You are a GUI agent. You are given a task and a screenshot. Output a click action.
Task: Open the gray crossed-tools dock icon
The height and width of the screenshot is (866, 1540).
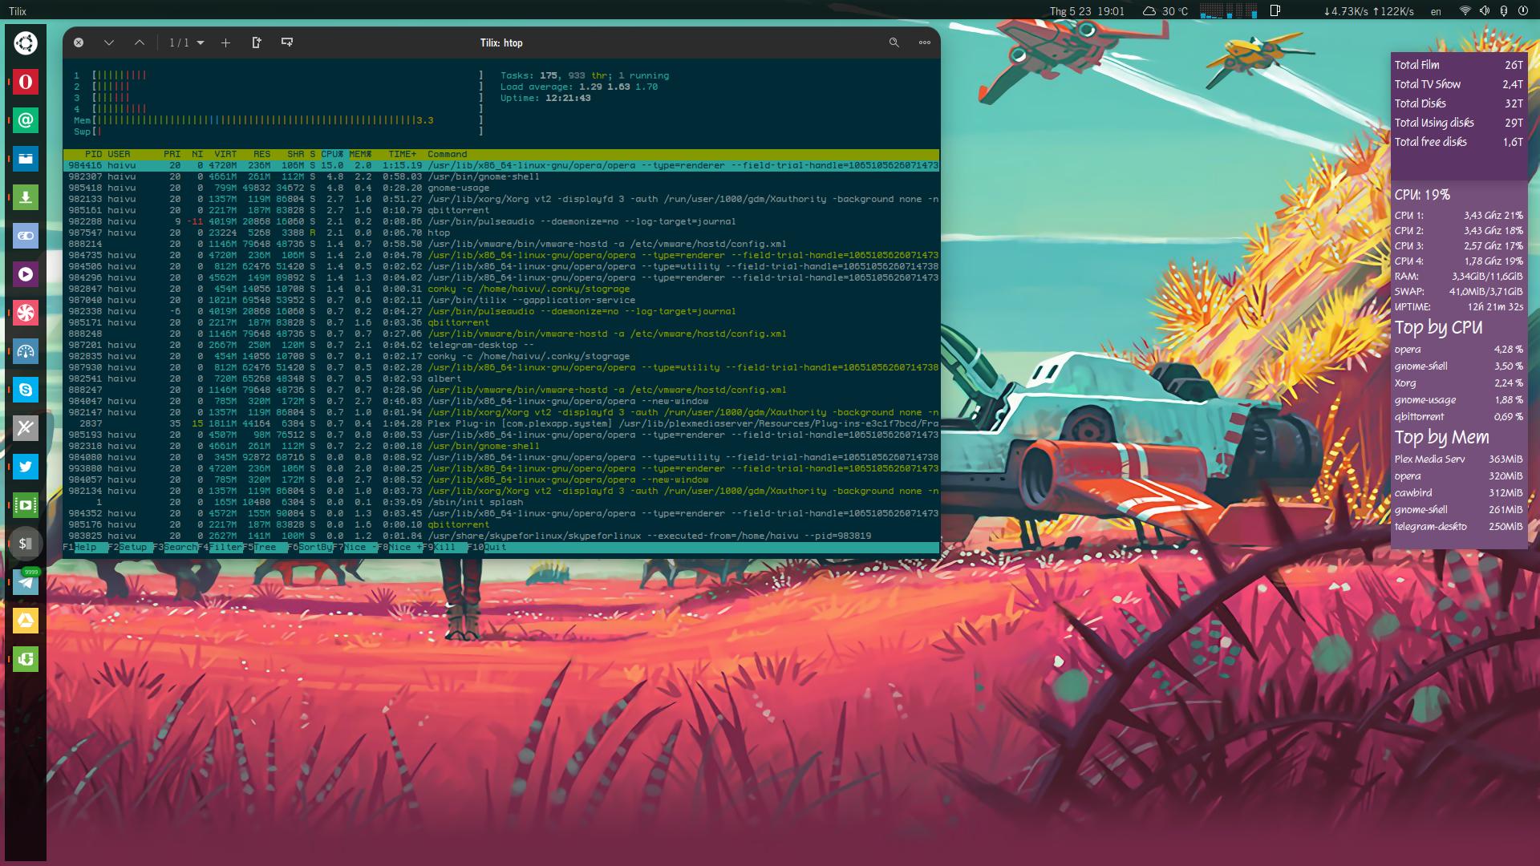(26, 428)
